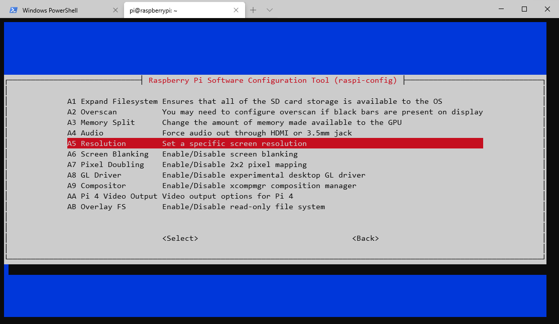This screenshot has width=559, height=324.
Task: Open a new terminal tab with plus button
Action: (x=253, y=11)
